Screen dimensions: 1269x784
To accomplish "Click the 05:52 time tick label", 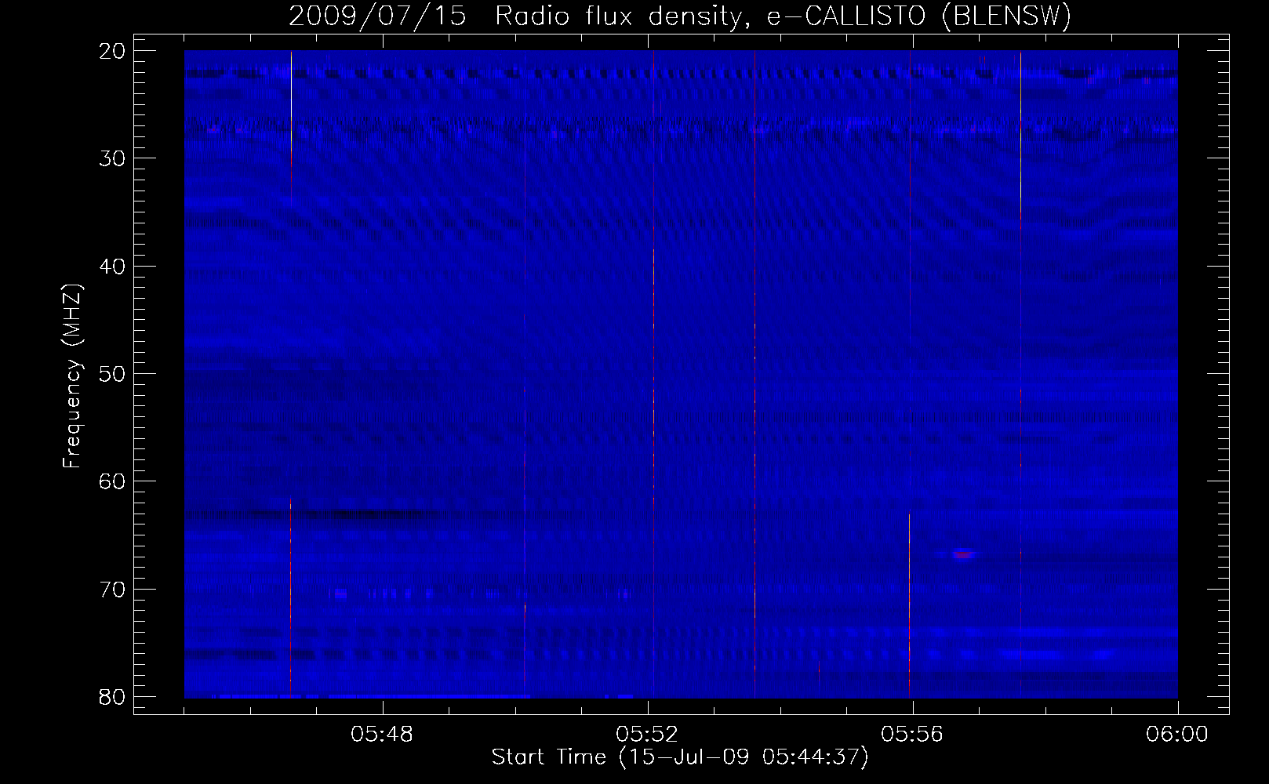I will [x=648, y=735].
